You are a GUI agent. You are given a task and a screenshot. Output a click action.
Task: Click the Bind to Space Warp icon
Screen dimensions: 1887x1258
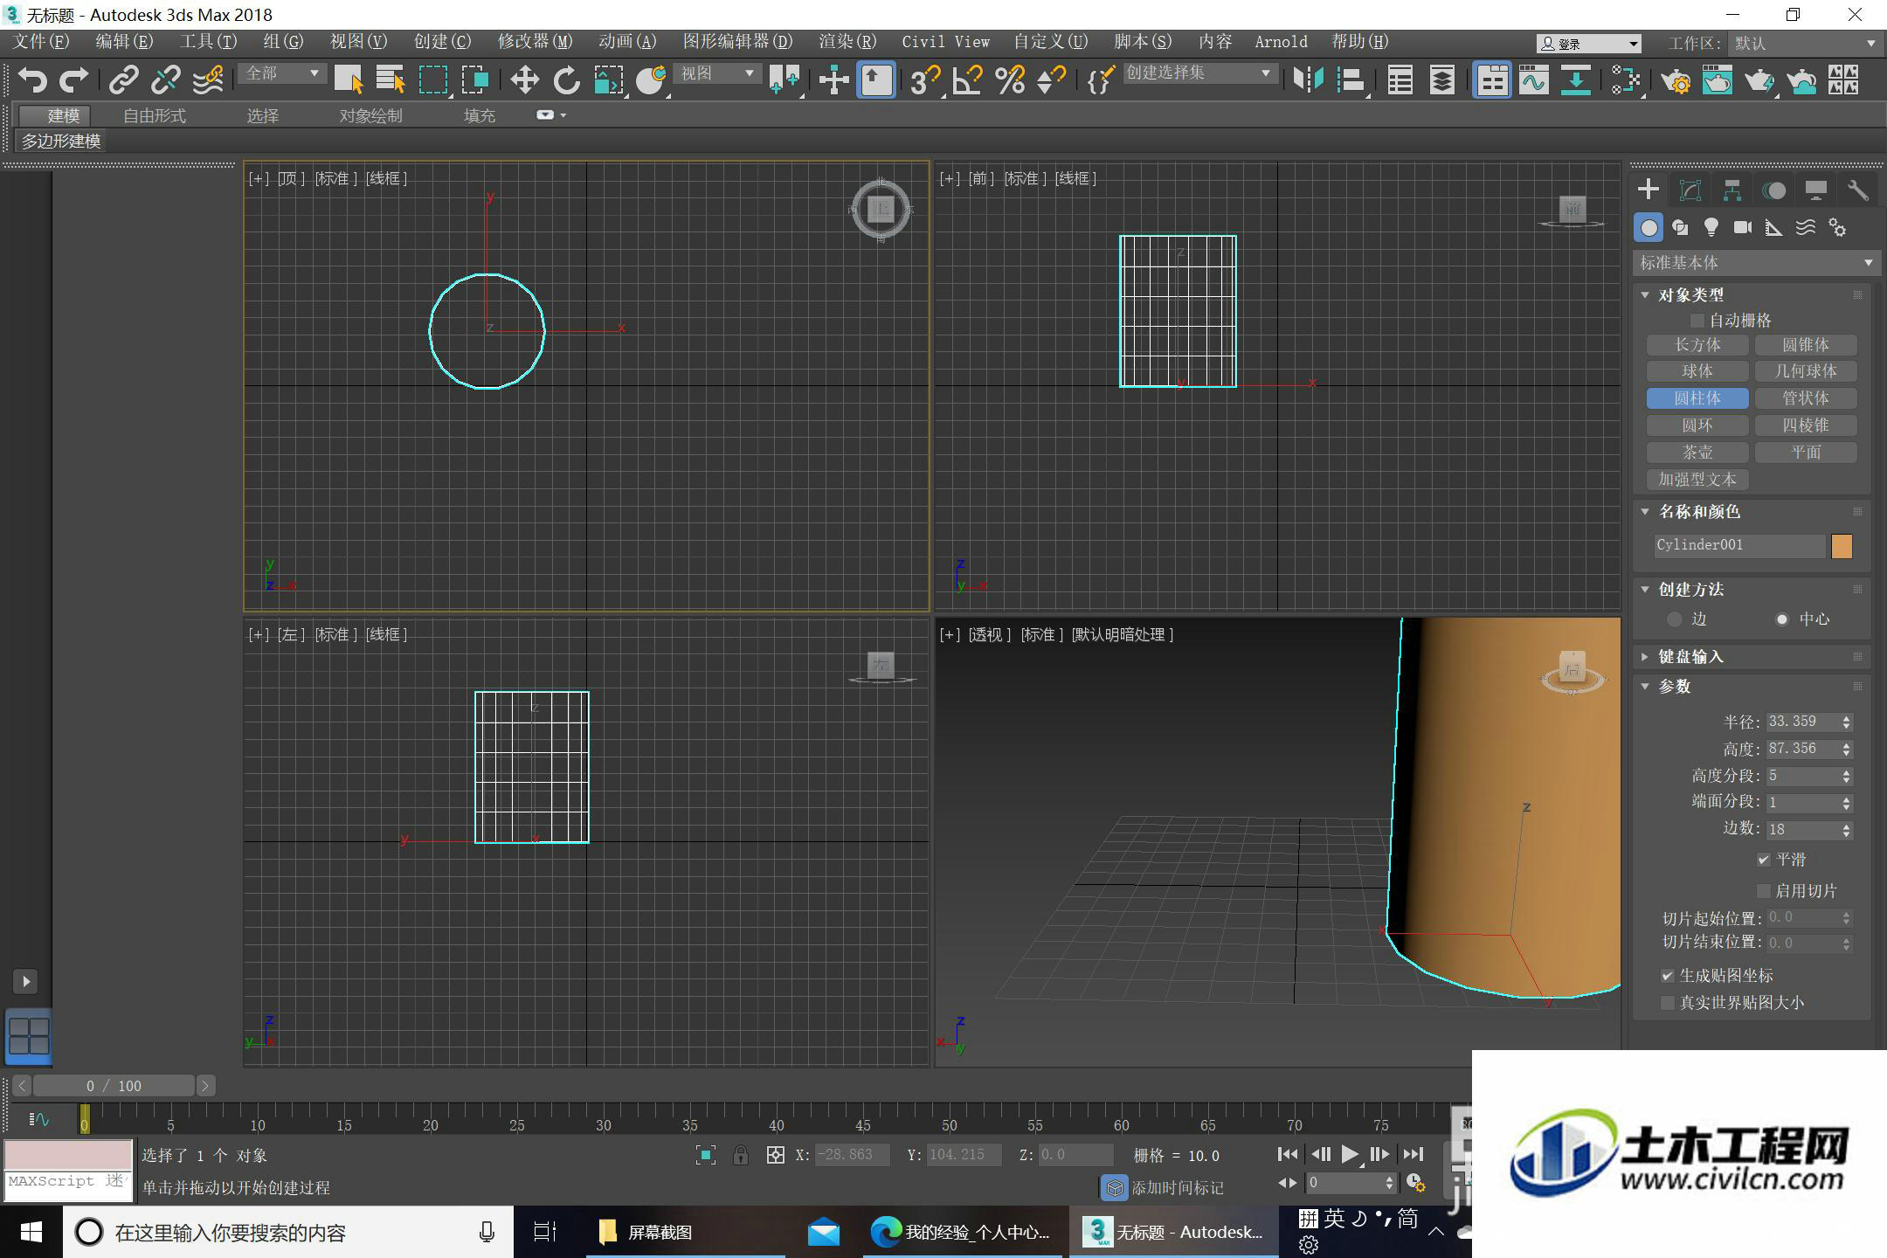(208, 80)
